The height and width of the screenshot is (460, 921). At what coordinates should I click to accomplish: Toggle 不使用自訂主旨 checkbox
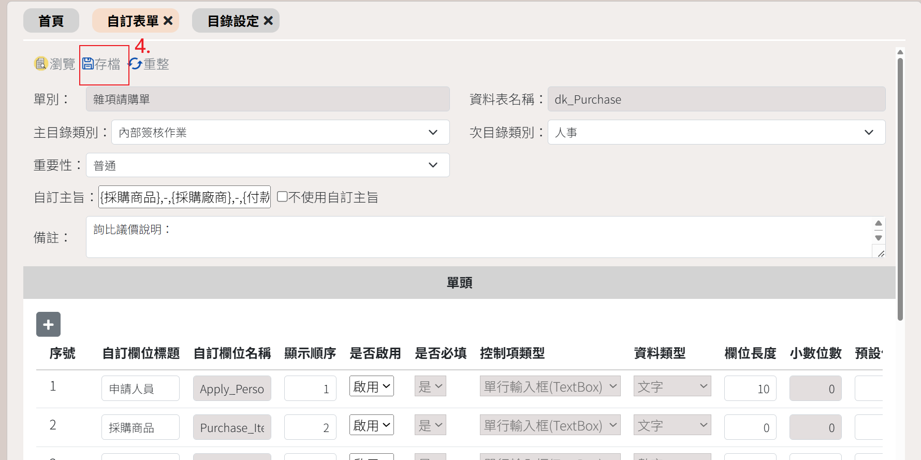pos(282,197)
